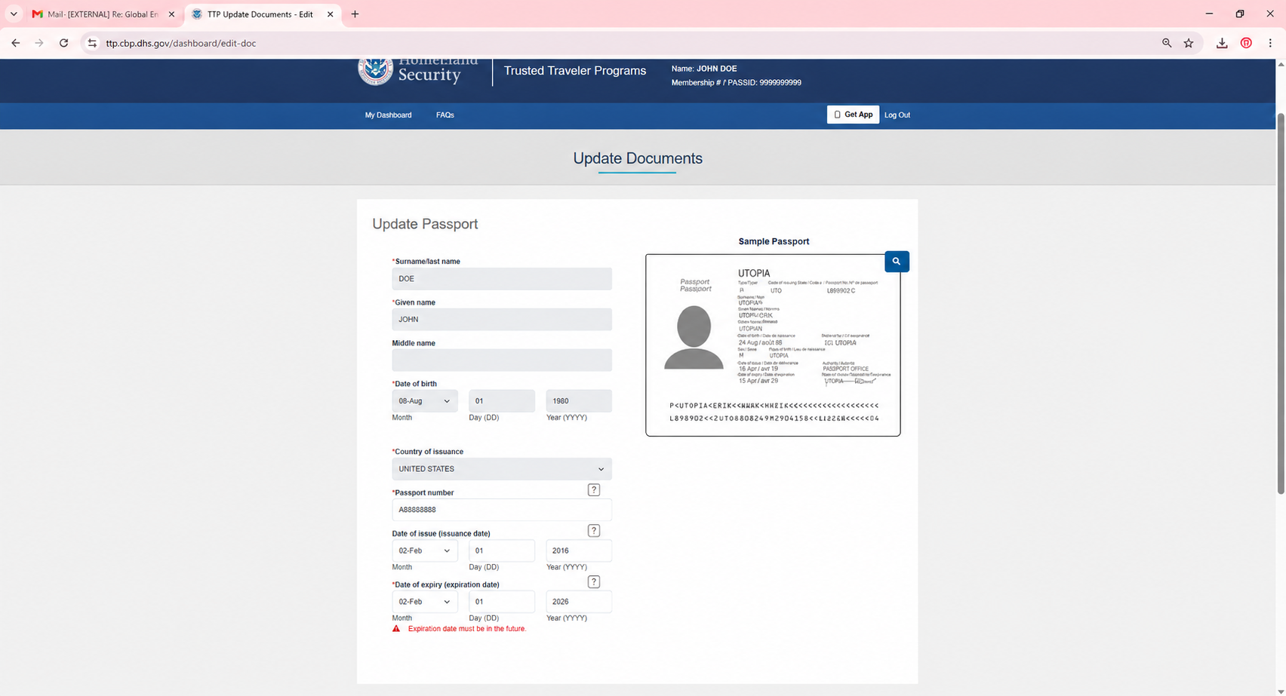Viewport: 1286px width, 696px height.
Task: Click the Date of expiry day field
Action: 502,602
